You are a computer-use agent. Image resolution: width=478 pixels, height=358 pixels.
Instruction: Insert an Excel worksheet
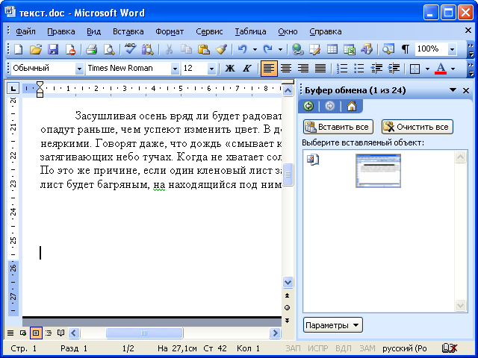350,49
